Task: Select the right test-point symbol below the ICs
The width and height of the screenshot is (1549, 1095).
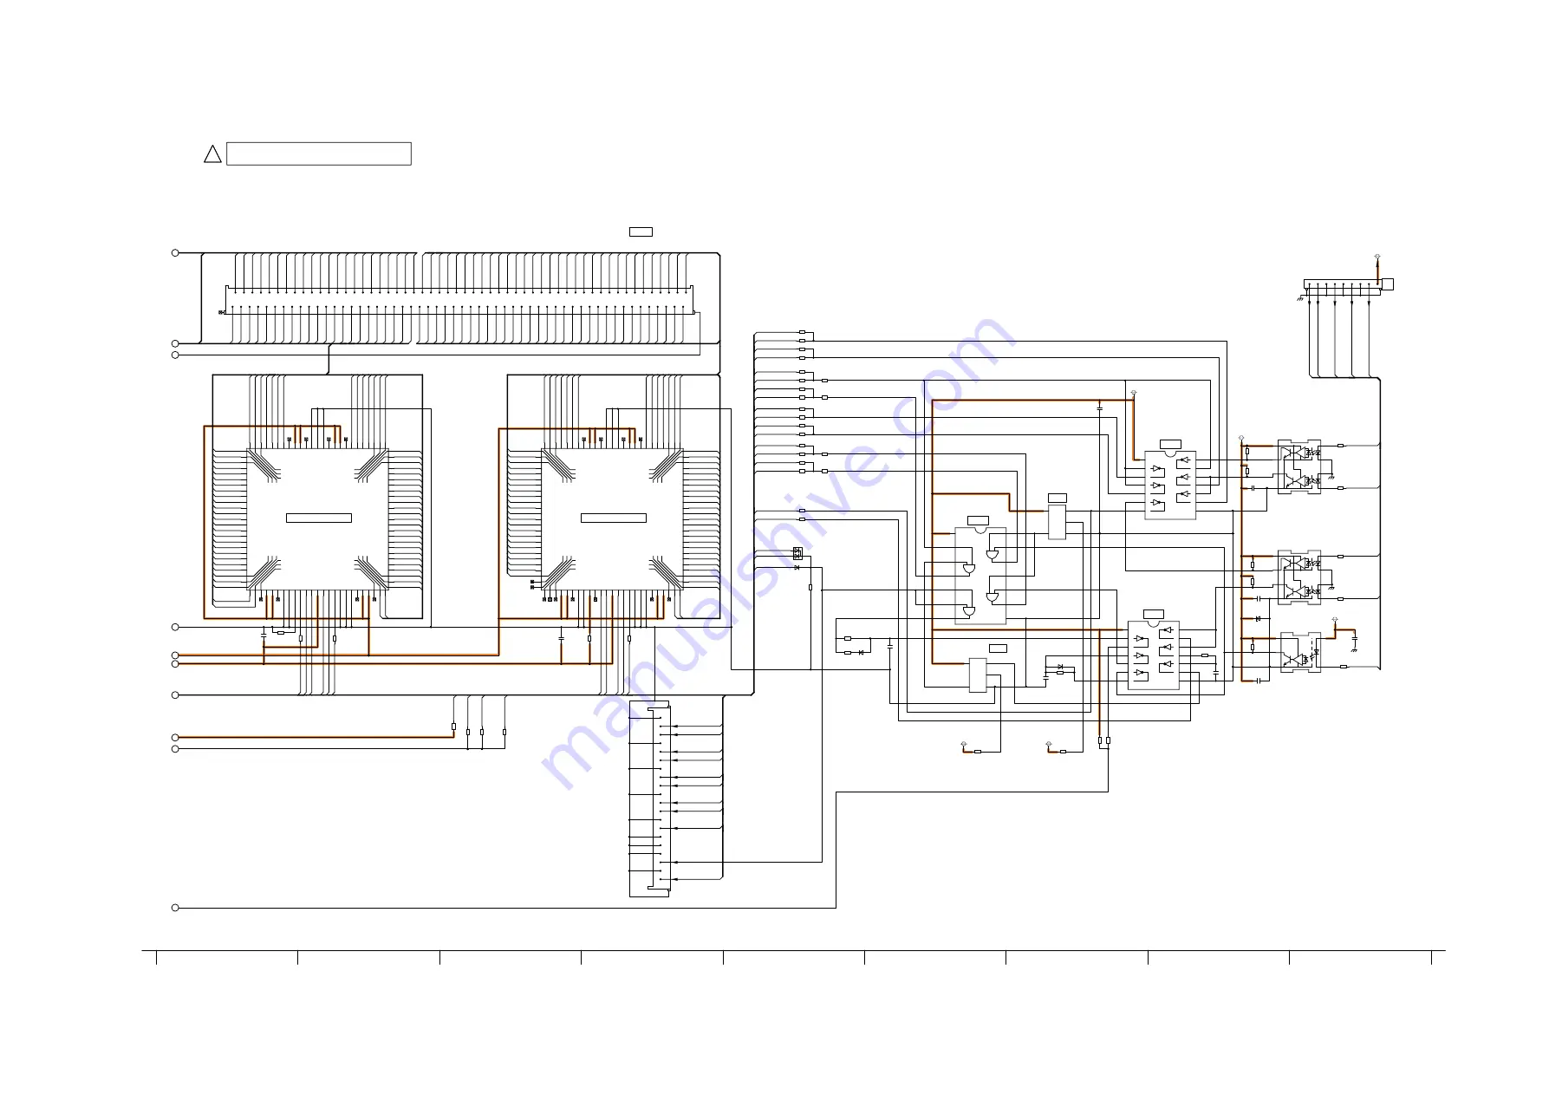Action: tap(1049, 744)
